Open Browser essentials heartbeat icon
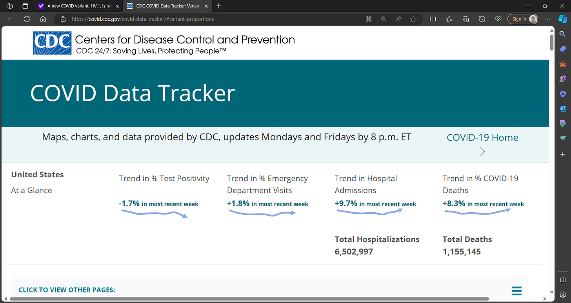Viewport: 571px width, 303px height. (498, 19)
